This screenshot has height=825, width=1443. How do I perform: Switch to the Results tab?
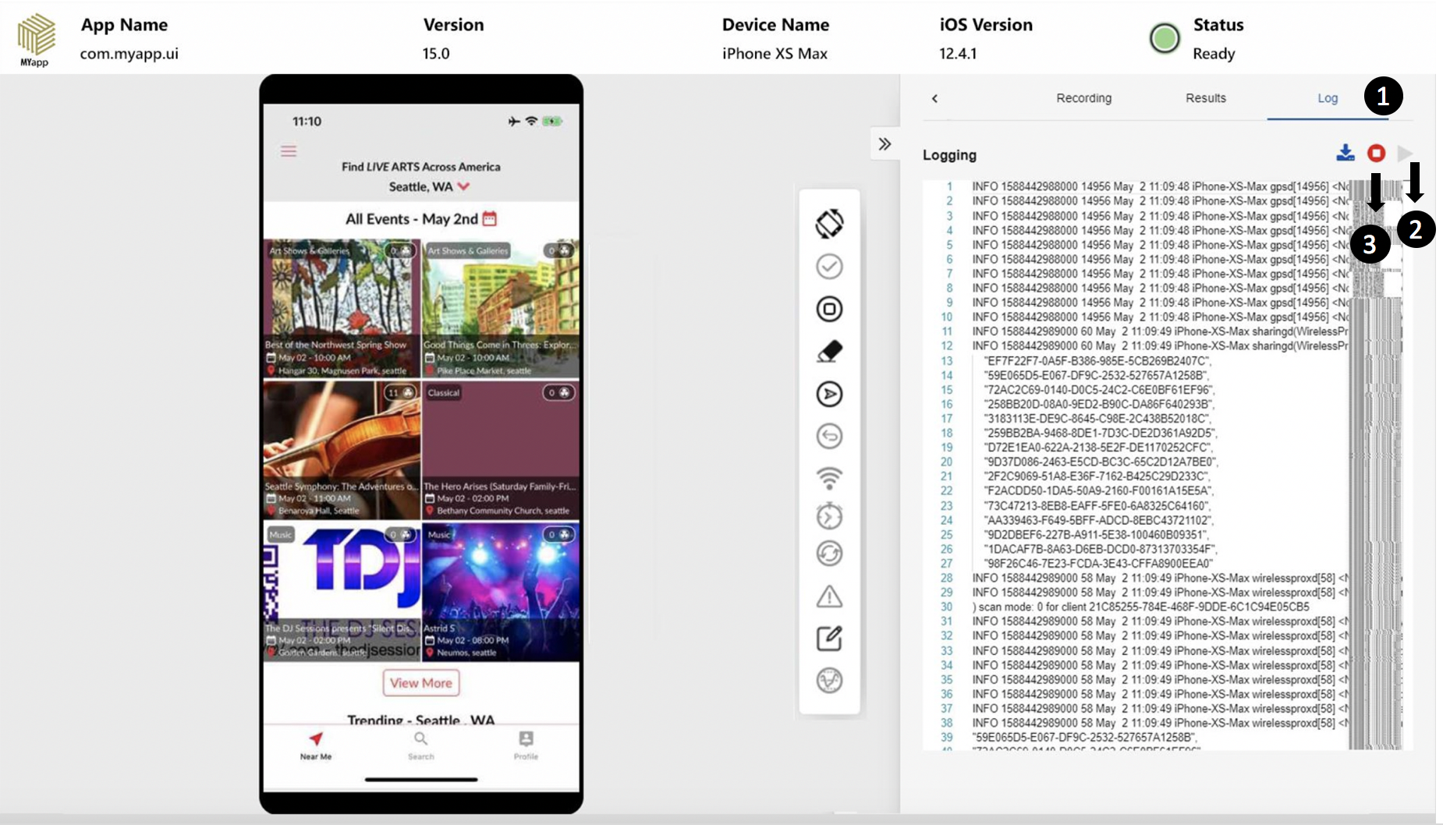pyautogui.click(x=1206, y=98)
